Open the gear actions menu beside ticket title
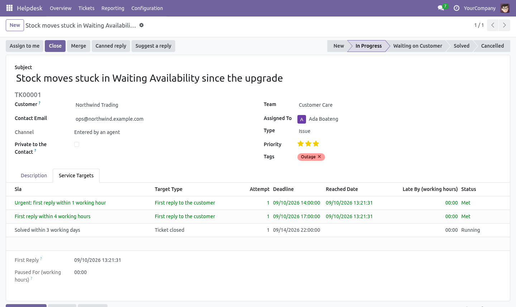The width and height of the screenshot is (516, 307). [142, 25]
